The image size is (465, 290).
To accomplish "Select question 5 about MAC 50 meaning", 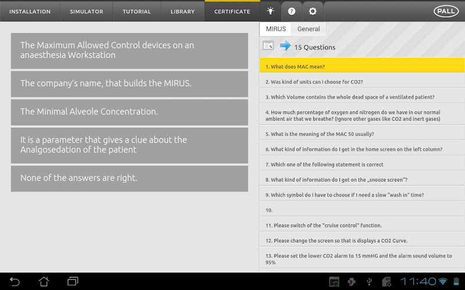I will [362, 135].
